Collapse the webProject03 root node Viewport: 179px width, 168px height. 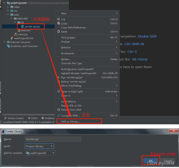(x=4, y=3)
